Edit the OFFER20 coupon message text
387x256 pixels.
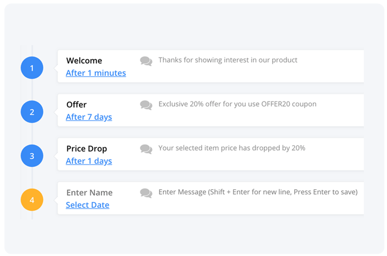(237, 104)
